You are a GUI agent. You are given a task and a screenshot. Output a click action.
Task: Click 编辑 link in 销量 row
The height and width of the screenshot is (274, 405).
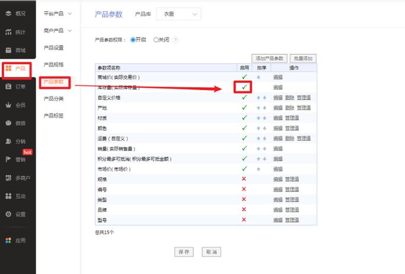[x=278, y=148]
